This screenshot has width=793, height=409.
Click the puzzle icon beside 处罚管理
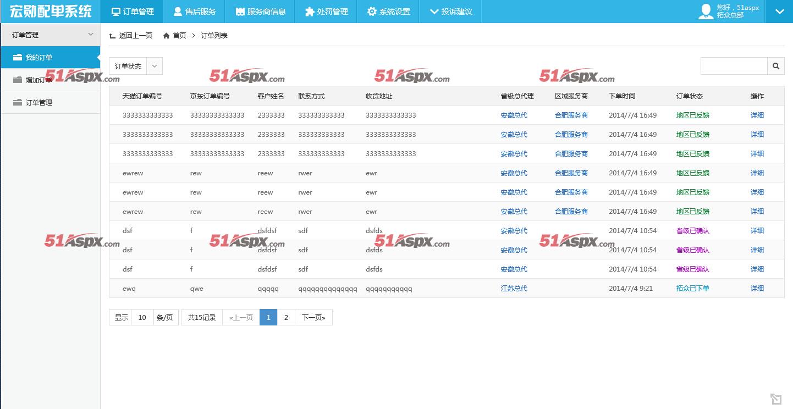tap(310, 12)
